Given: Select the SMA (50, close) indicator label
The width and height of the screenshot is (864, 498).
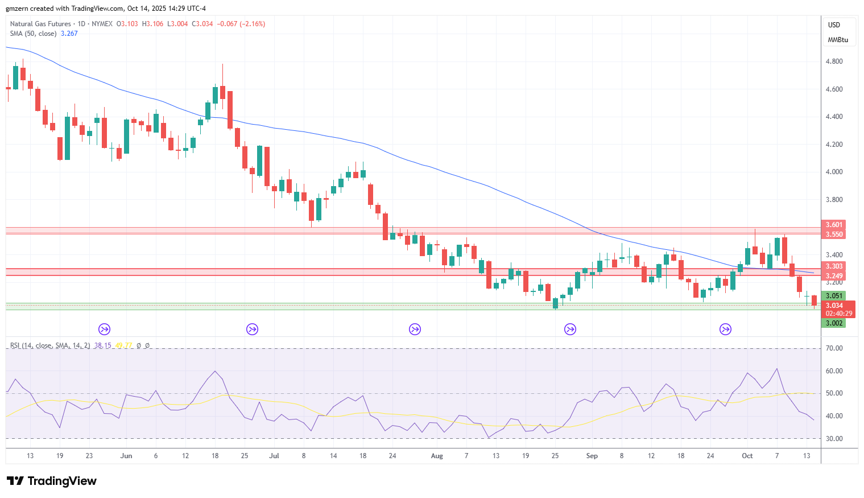Looking at the screenshot, I should click(x=33, y=34).
